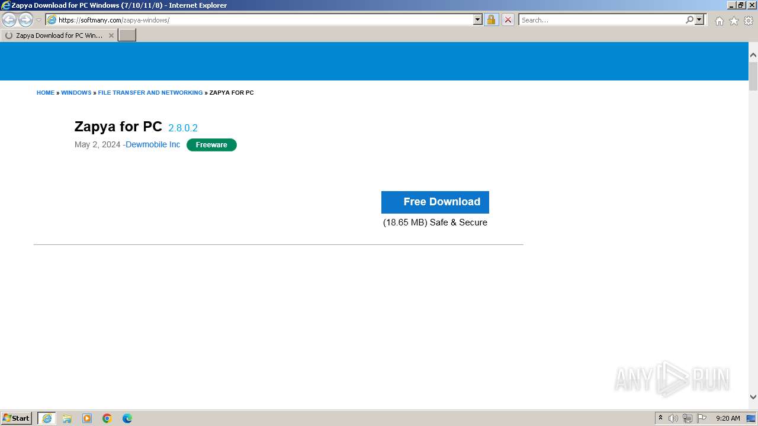Screen dimensions: 758x426
Task: Open File Explorer from the taskbar
Action: coord(67,418)
